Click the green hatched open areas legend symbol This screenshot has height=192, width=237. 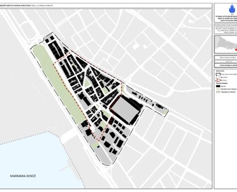pyautogui.click(x=218, y=89)
